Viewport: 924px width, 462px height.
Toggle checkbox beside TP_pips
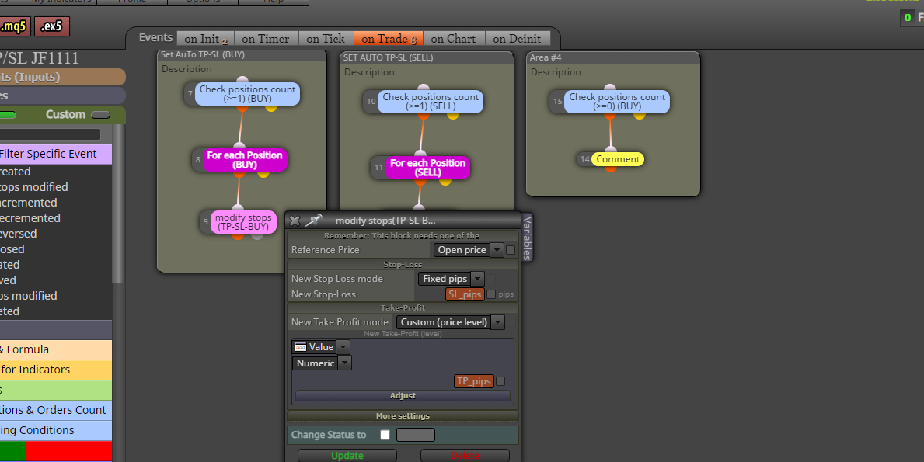tap(500, 381)
